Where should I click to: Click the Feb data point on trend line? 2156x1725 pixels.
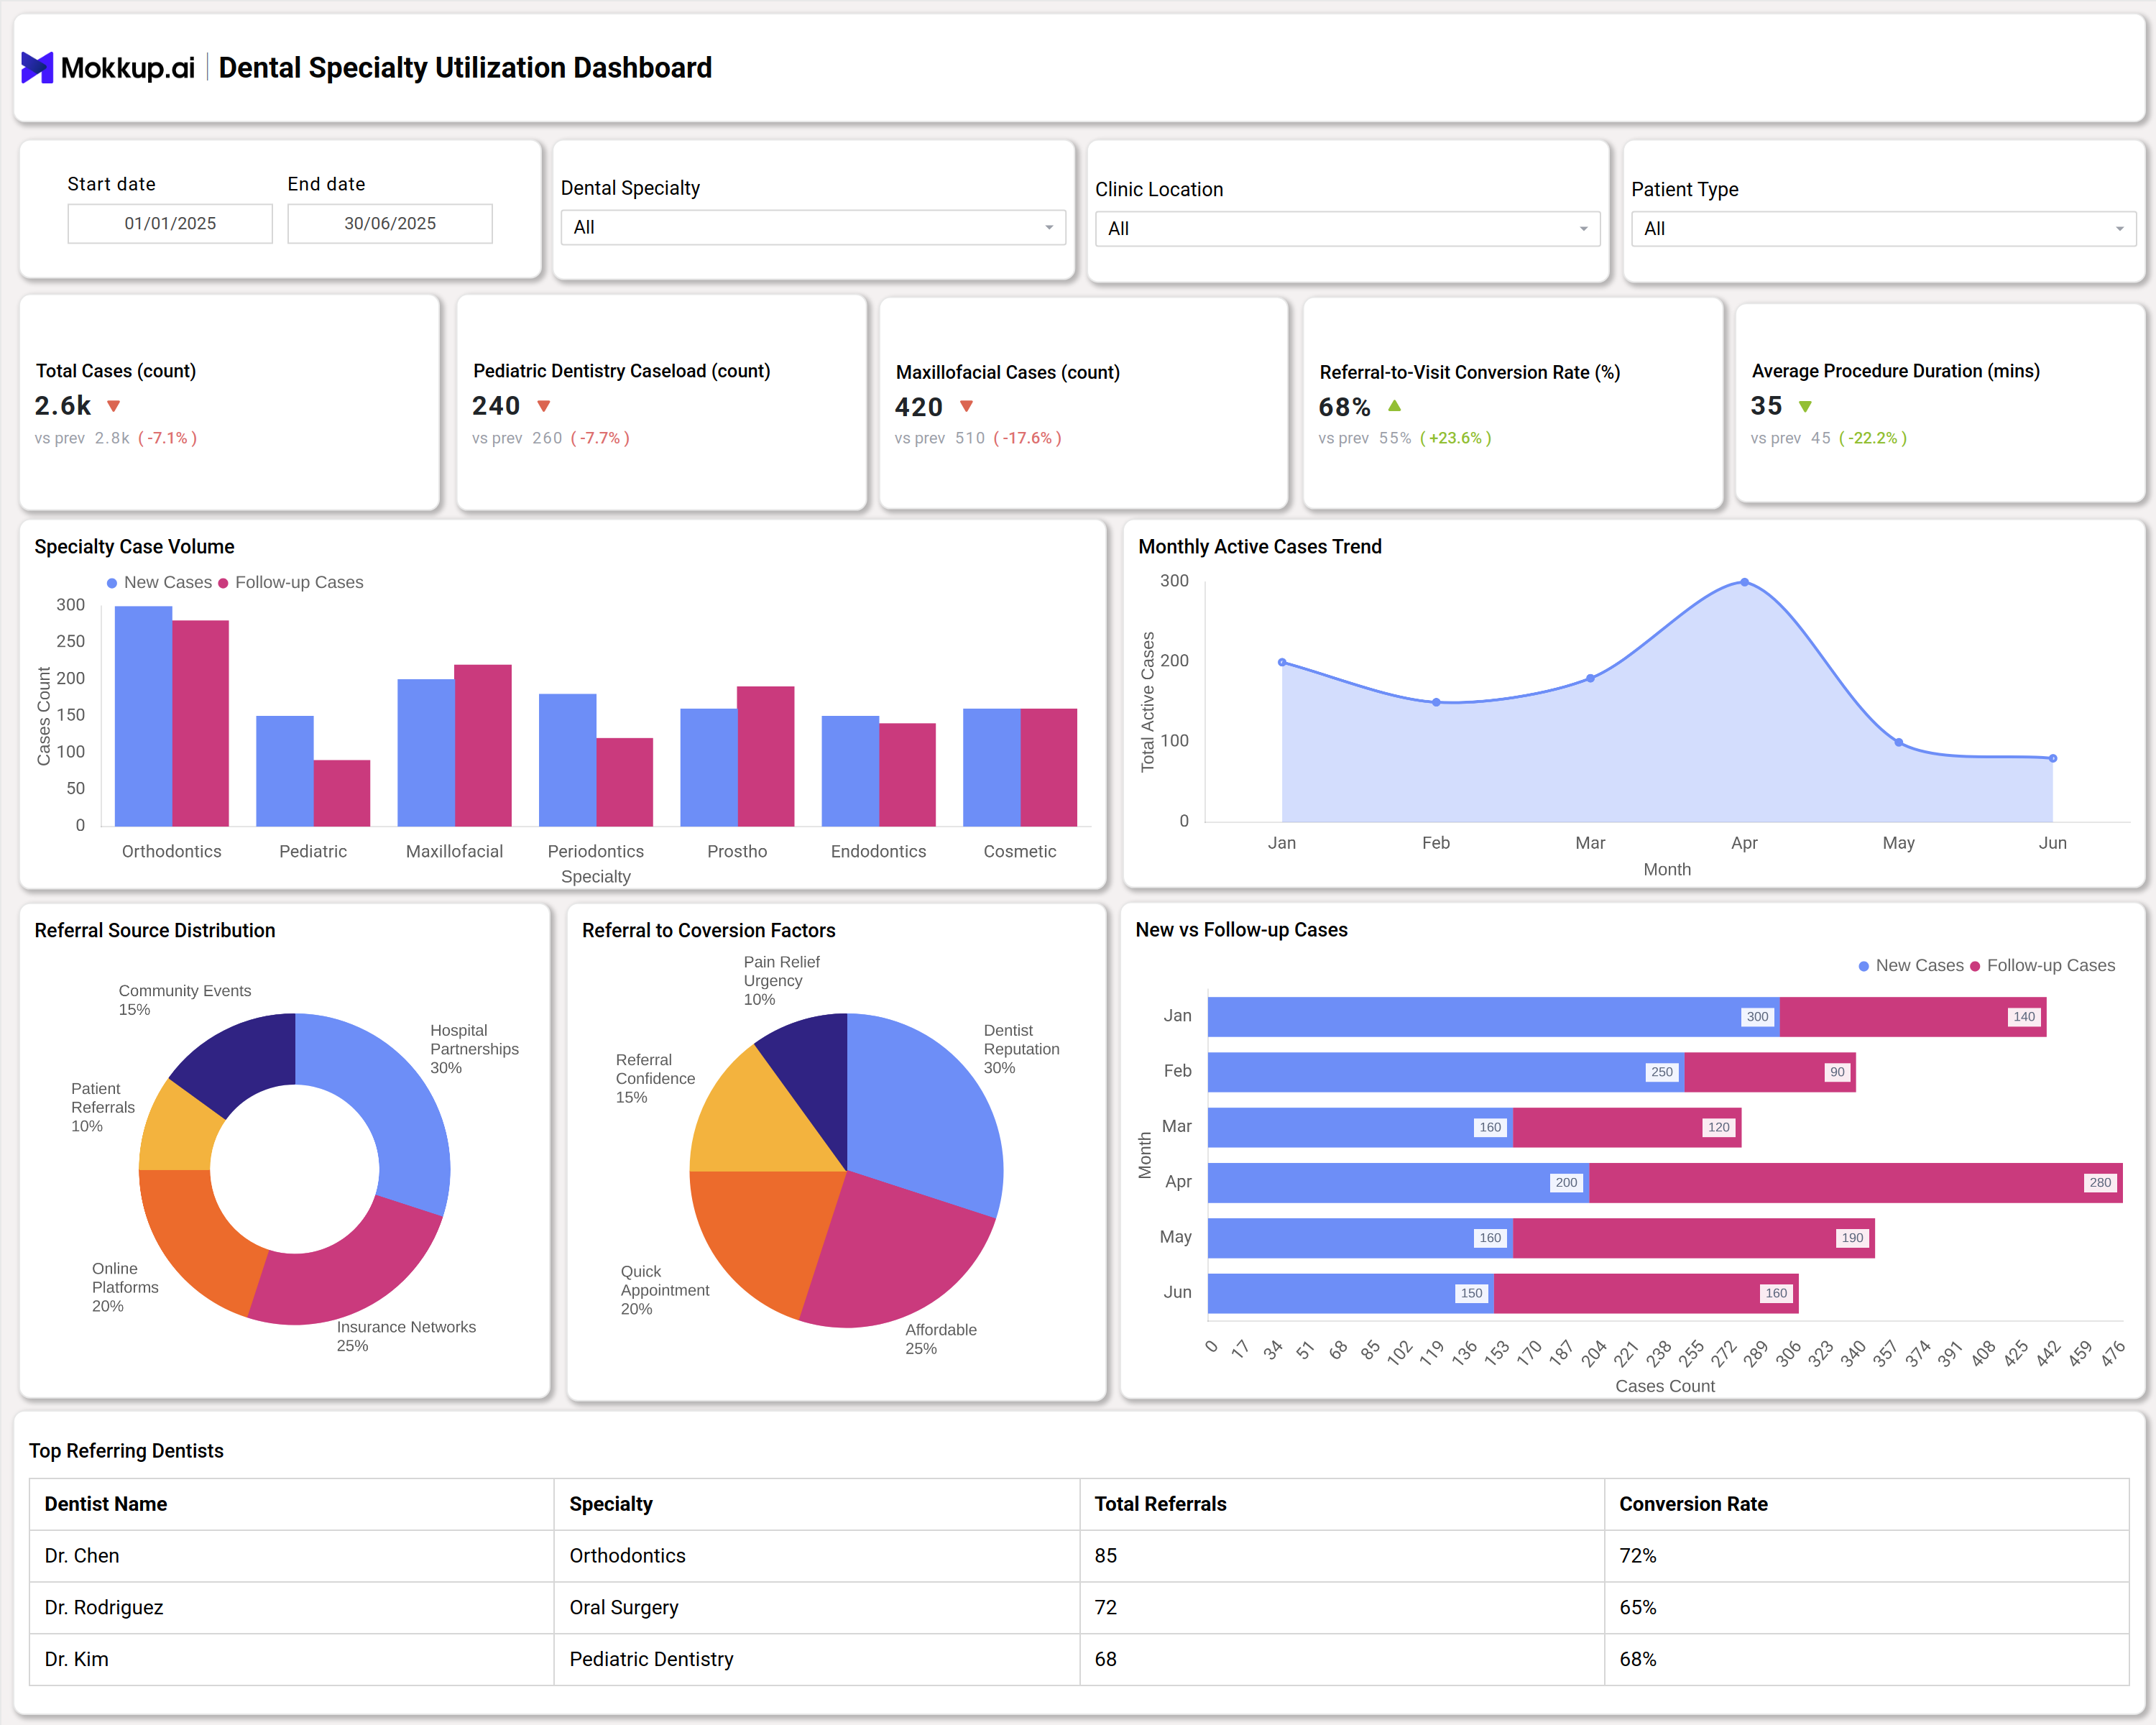pos(1436,702)
